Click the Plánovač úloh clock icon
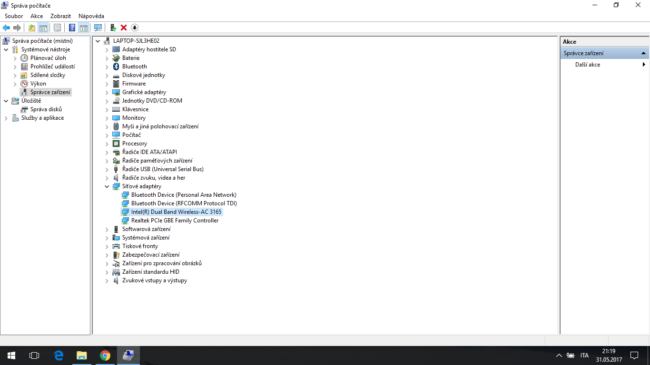The image size is (650, 365). 24,58
